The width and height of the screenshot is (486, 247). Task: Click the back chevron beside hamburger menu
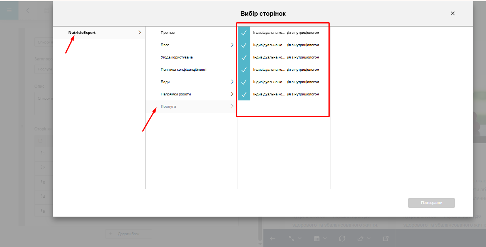28,10
